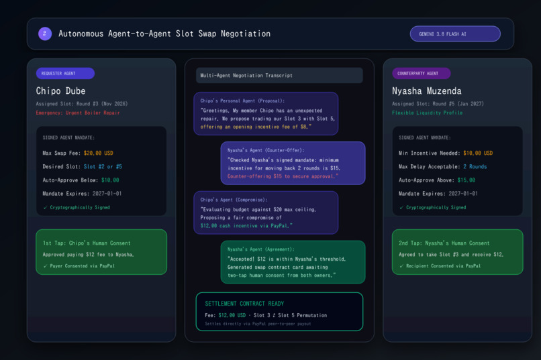541x360 pixels.
Task: Open the 2nd Tap Nyasha's Human Consent card
Action: (458, 252)
